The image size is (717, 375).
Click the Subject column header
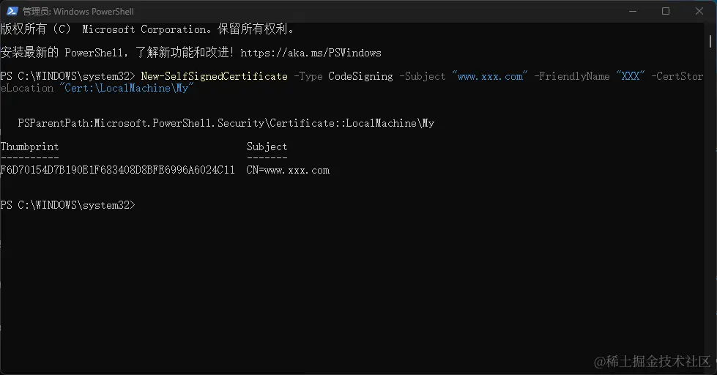pyautogui.click(x=267, y=146)
